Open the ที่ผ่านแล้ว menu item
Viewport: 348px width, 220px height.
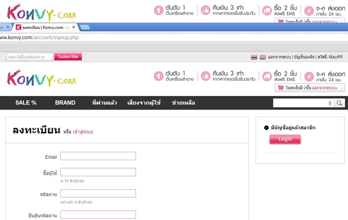pyautogui.click(x=104, y=103)
